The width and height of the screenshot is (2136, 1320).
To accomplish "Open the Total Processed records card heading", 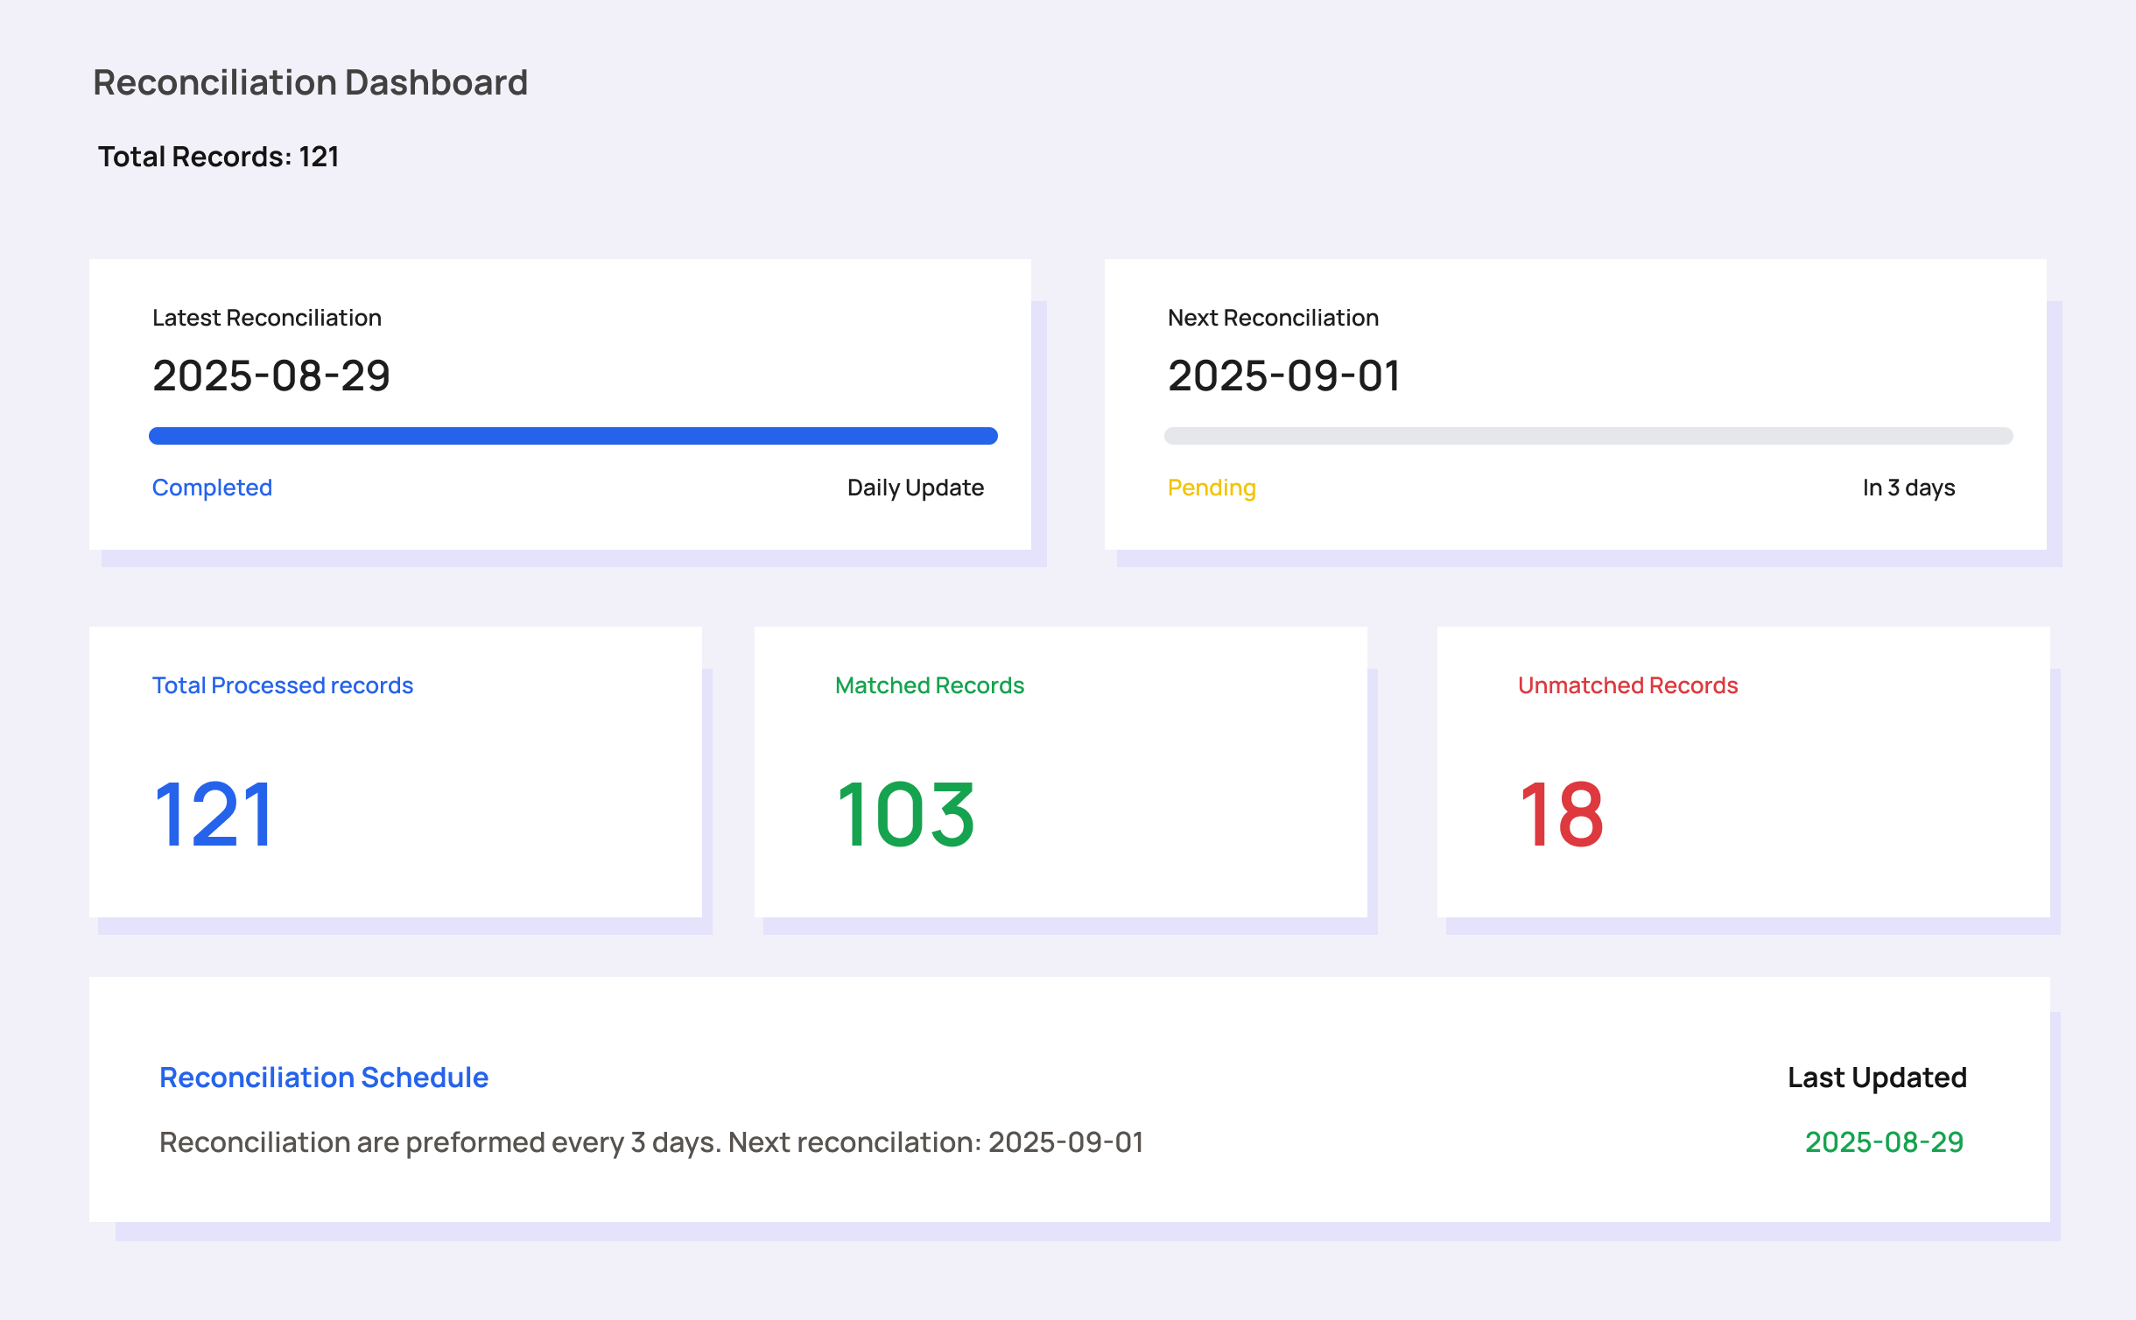I will click(x=282, y=685).
